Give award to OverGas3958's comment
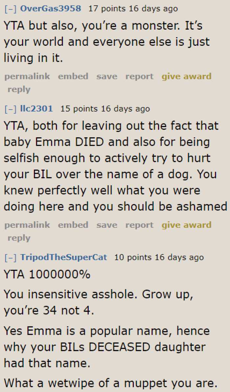230x392 pixels. pyautogui.click(x=186, y=76)
